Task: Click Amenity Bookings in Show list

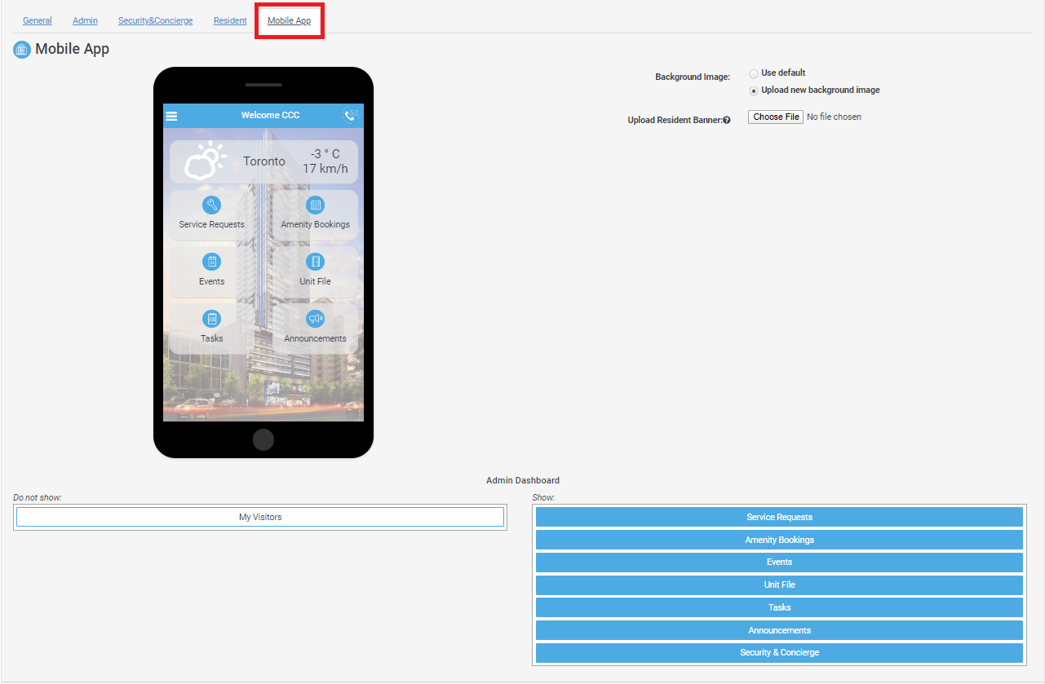Action: coord(779,540)
